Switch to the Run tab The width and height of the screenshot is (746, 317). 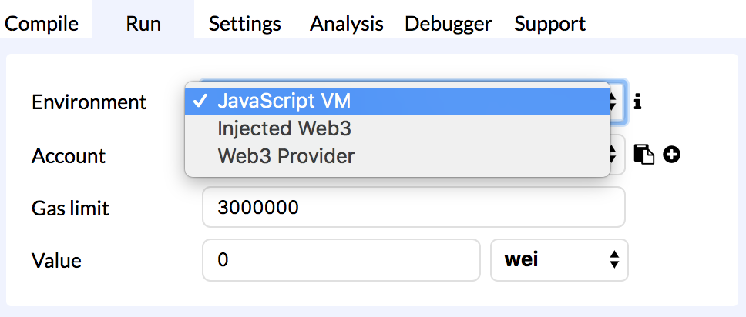tap(143, 23)
